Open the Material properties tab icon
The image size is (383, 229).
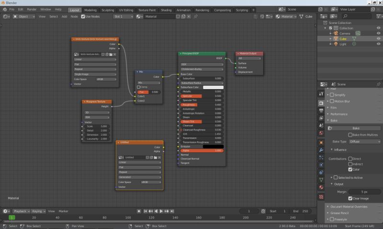pyautogui.click(x=321, y=187)
